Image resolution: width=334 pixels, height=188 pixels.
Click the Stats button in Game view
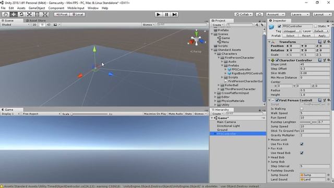tap(188, 114)
